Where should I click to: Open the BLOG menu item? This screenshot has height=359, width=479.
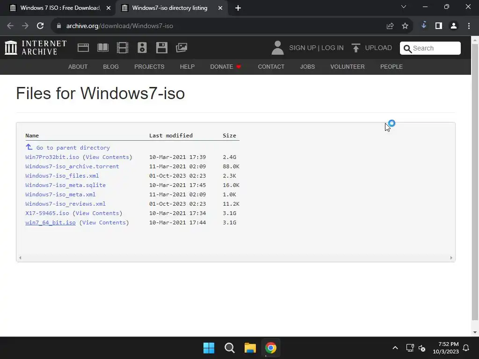coord(111,66)
